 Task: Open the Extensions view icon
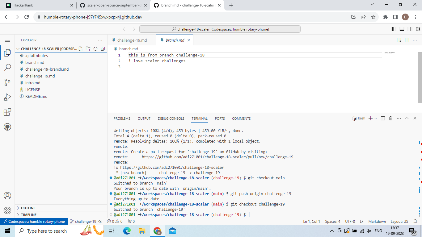[7, 112]
